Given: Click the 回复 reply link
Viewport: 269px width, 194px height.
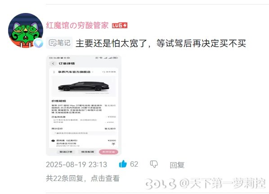Looking at the screenshot, I should point(177,165).
